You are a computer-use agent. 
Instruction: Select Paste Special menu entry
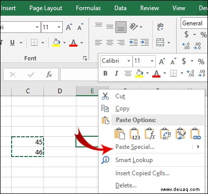tap(135, 147)
